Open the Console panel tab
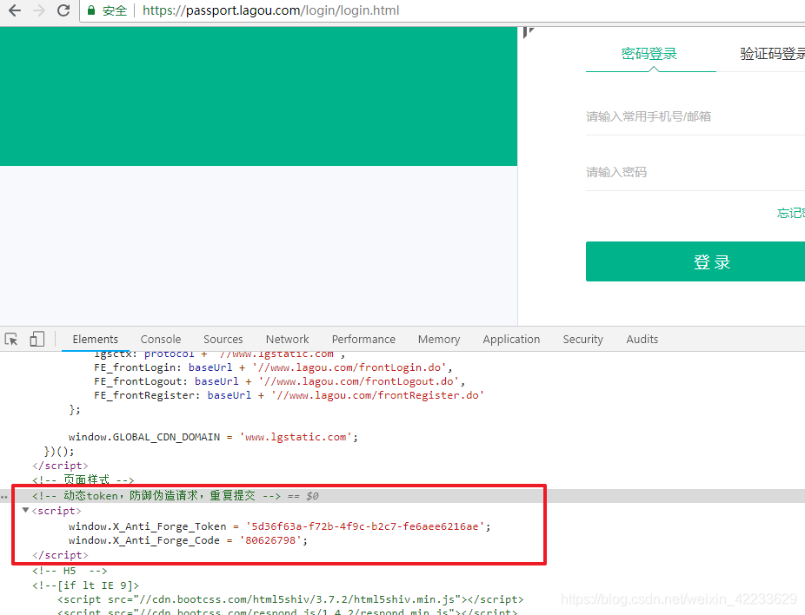This screenshot has width=805, height=615. (x=161, y=339)
